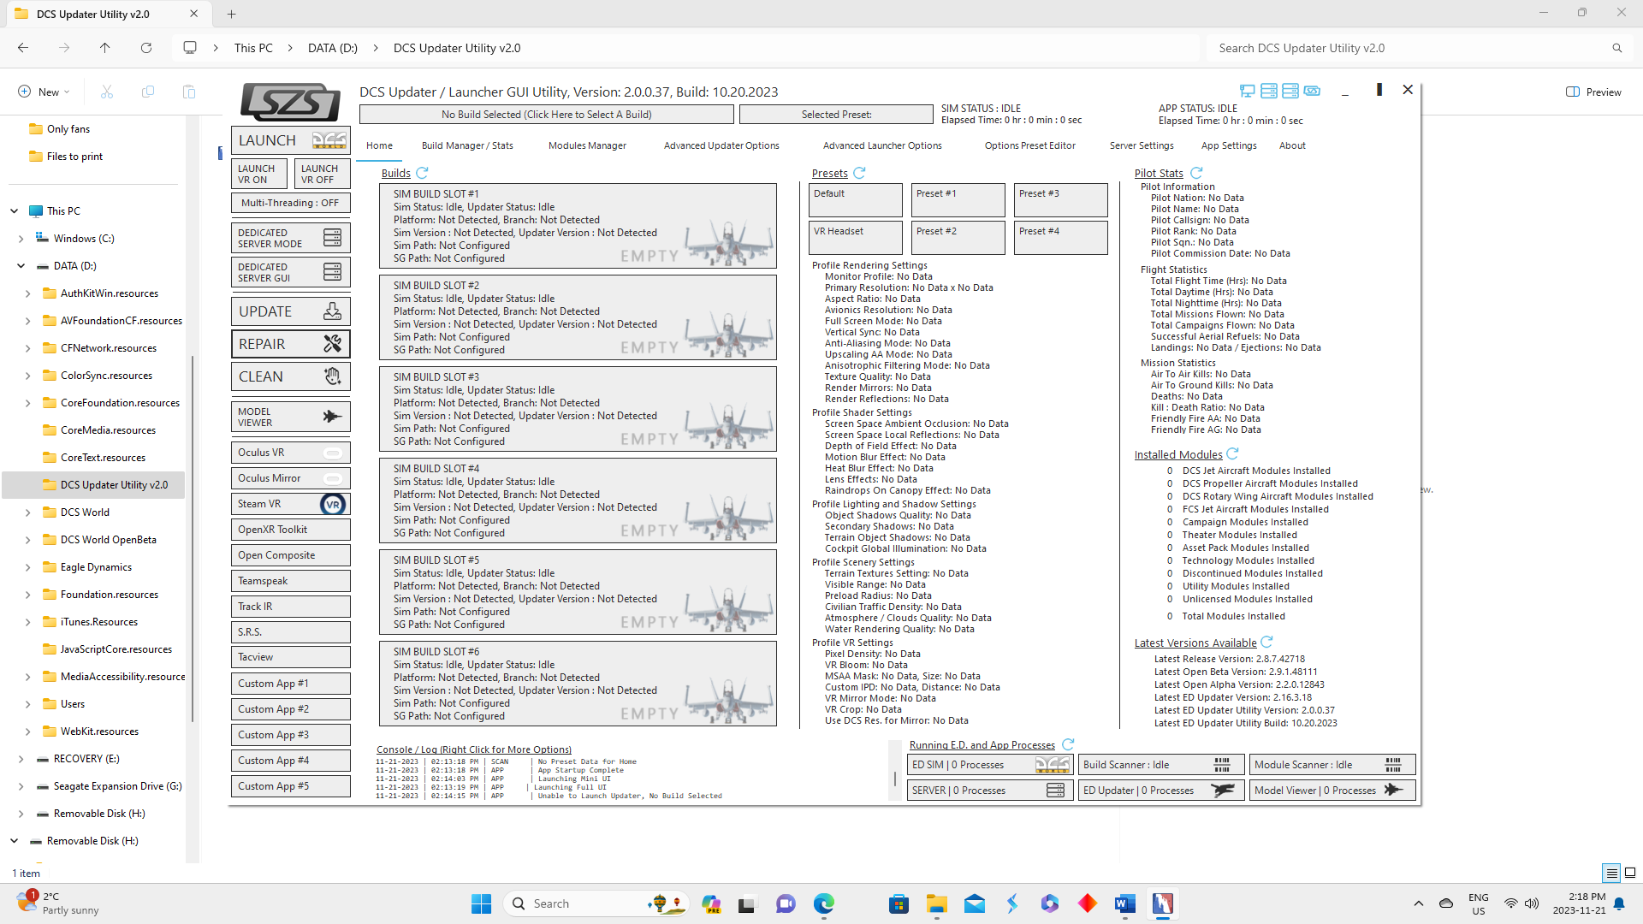Click the jet icon on MODEL VIEWER
The height and width of the screenshot is (924, 1643).
[332, 417]
